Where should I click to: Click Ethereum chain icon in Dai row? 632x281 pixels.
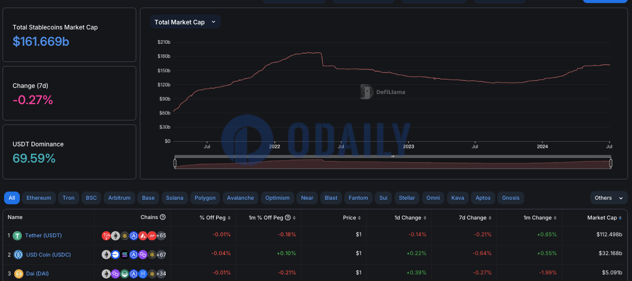(106, 273)
